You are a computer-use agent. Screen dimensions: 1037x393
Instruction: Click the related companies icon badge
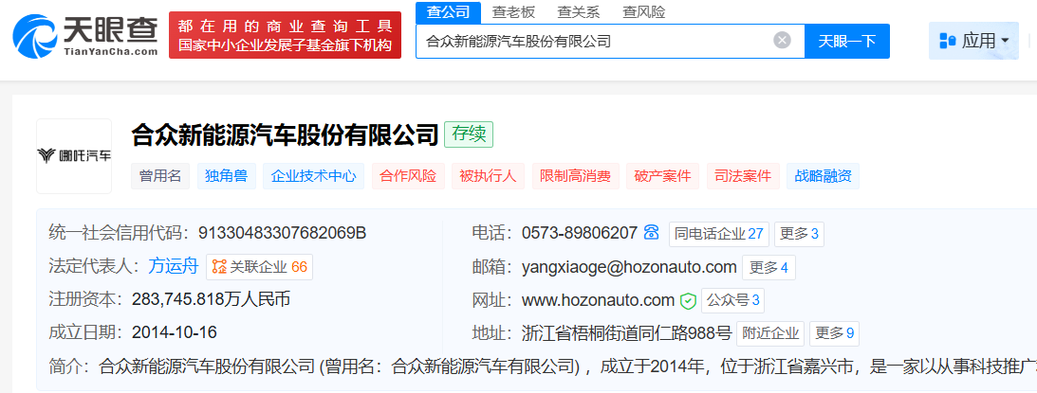coord(219,267)
